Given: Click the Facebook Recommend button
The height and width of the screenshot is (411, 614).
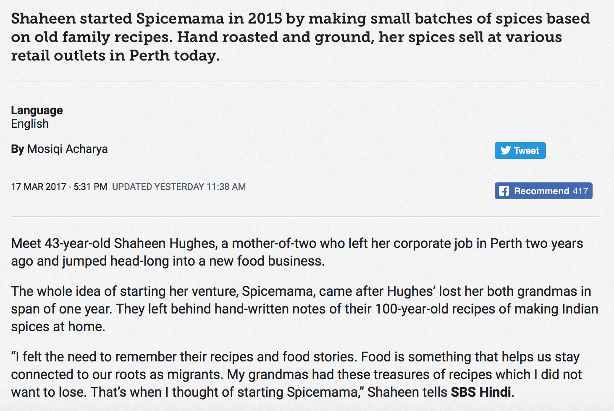Looking at the screenshot, I should (543, 191).
